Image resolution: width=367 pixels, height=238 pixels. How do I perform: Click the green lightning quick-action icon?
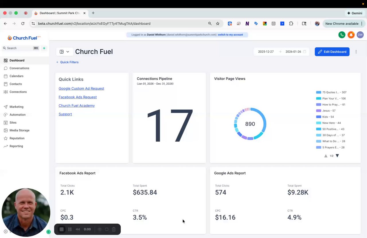(44, 48)
